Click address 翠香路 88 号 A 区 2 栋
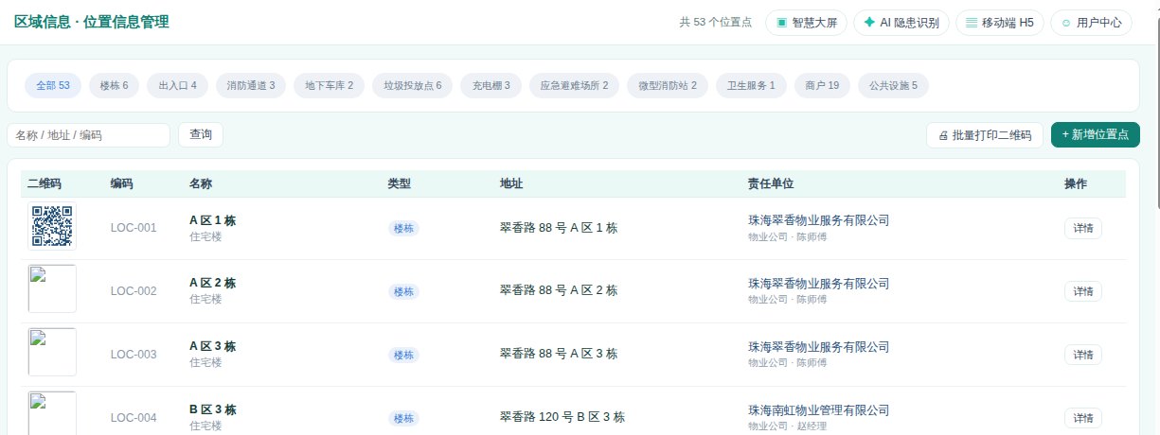This screenshot has height=435, width=1160. coord(559,290)
